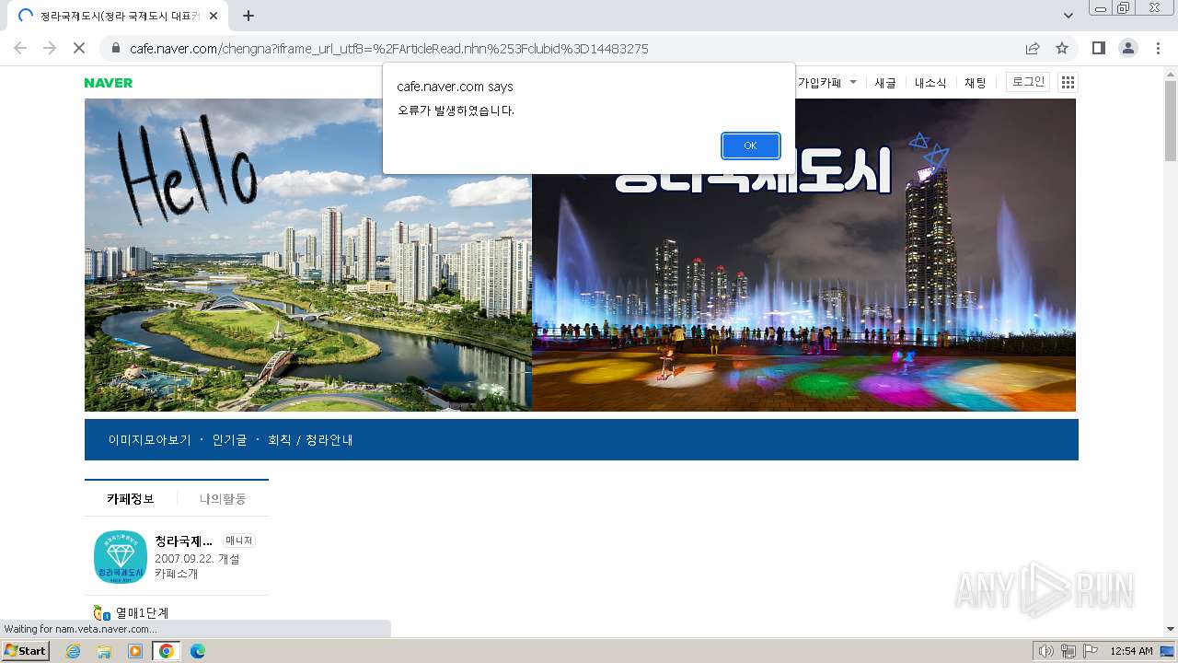This screenshot has height=663, width=1178.
Task: Open the 채팅 link
Action: point(976,83)
